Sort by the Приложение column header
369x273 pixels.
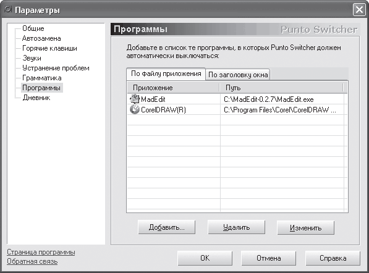173,88
